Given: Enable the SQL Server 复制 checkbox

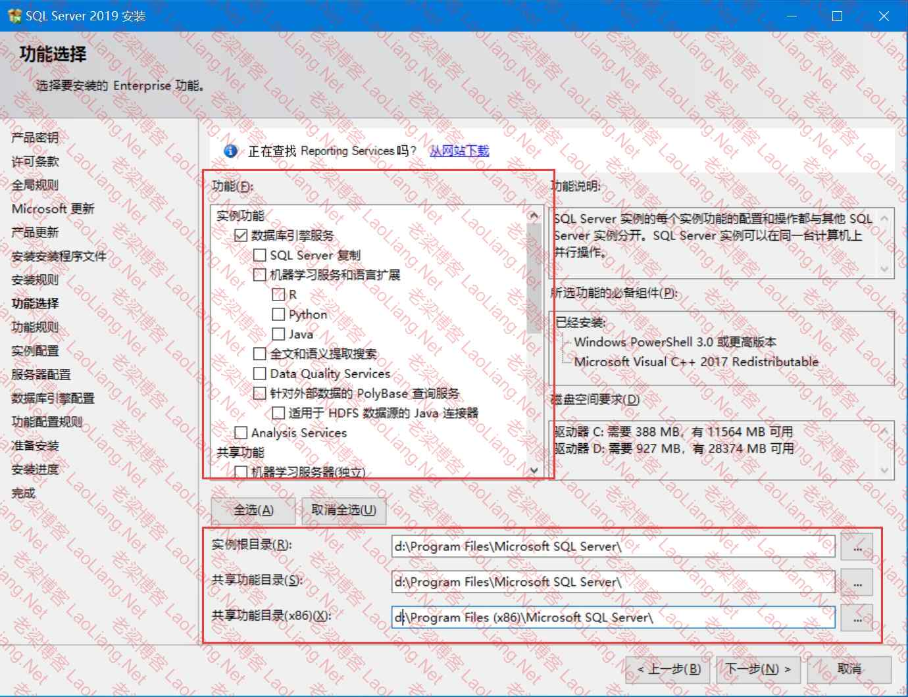Looking at the screenshot, I should [x=260, y=255].
